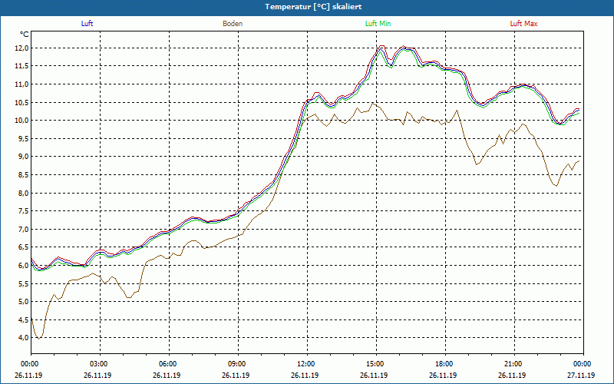Click the '21:00' time label on the x-axis
Image resolution: width=614 pixels, height=384 pixels.
pyautogui.click(x=513, y=364)
